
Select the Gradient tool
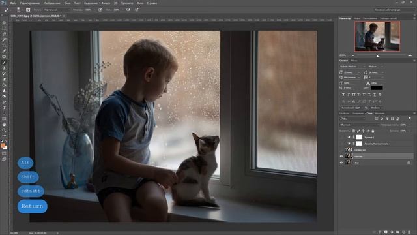point(4,85)
